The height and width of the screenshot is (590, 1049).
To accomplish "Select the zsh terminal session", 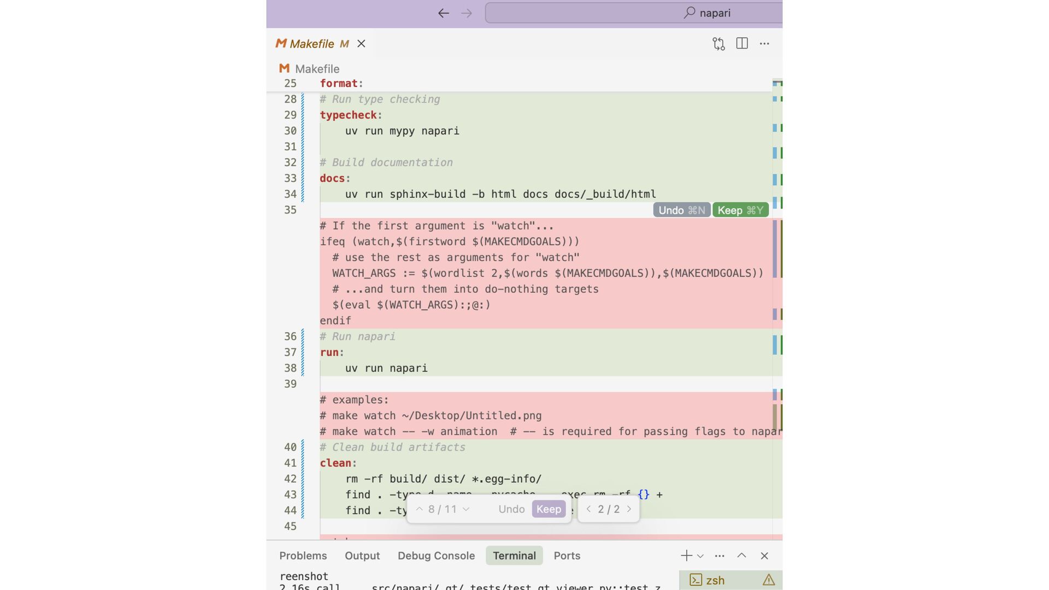I will click(715, 580).
